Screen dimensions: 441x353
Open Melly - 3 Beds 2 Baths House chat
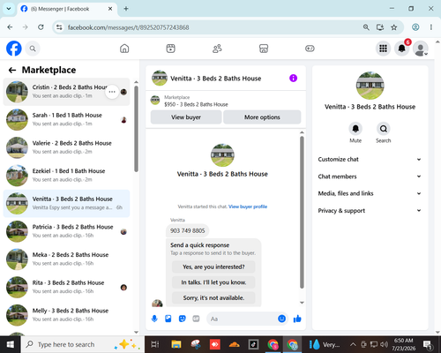point(66,315)
